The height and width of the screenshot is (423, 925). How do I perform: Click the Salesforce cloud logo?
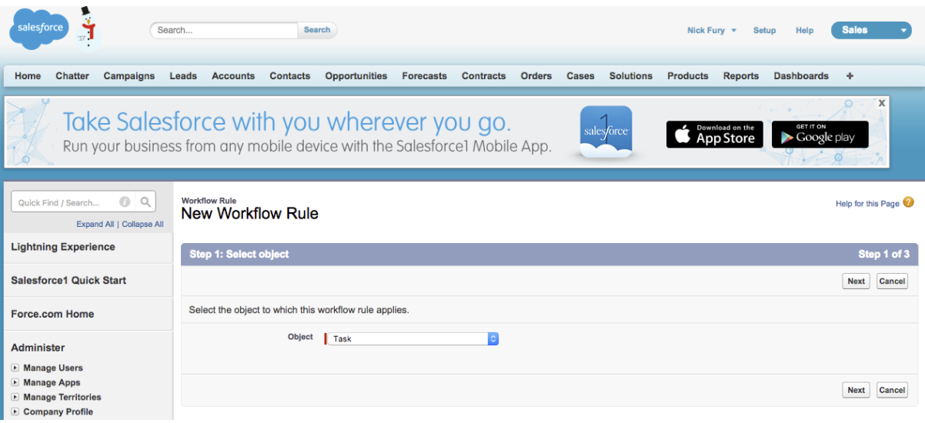click(38, 28)
